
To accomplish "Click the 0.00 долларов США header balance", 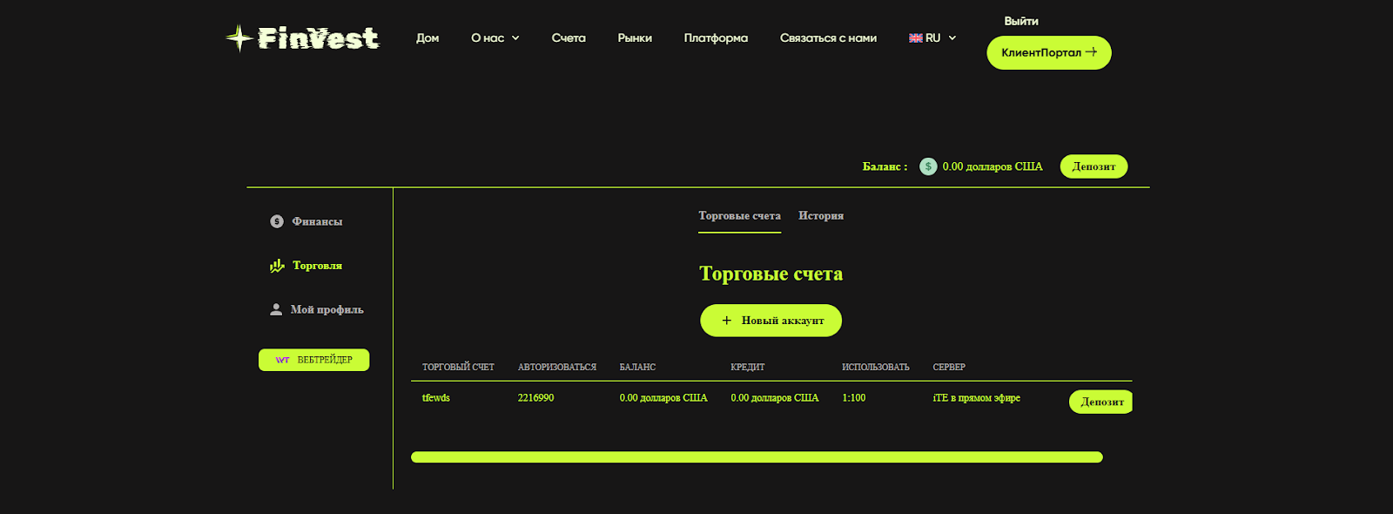I will click(993, 166).
